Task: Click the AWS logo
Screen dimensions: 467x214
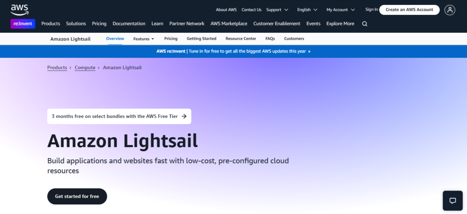Action: click(x=20, y=10)
